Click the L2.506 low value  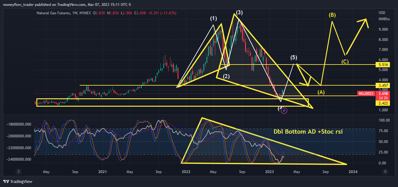(127, 13)
